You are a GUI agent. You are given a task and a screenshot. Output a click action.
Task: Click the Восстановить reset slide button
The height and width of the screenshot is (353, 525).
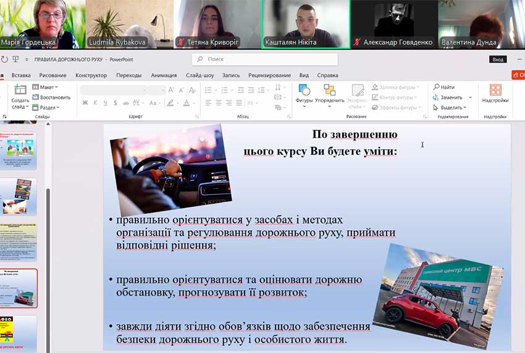[x=51, y=97]
